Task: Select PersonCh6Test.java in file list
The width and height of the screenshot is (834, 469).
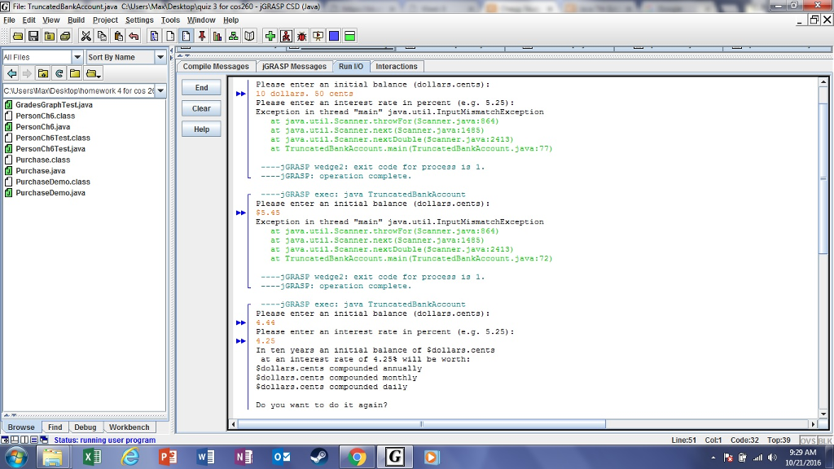Action: coord(46,149)
